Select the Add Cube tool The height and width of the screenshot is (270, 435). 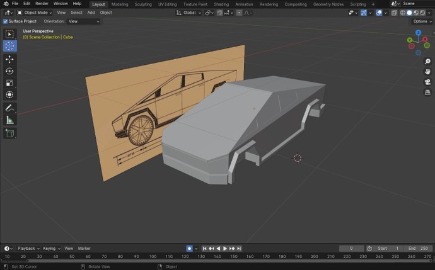9,133
